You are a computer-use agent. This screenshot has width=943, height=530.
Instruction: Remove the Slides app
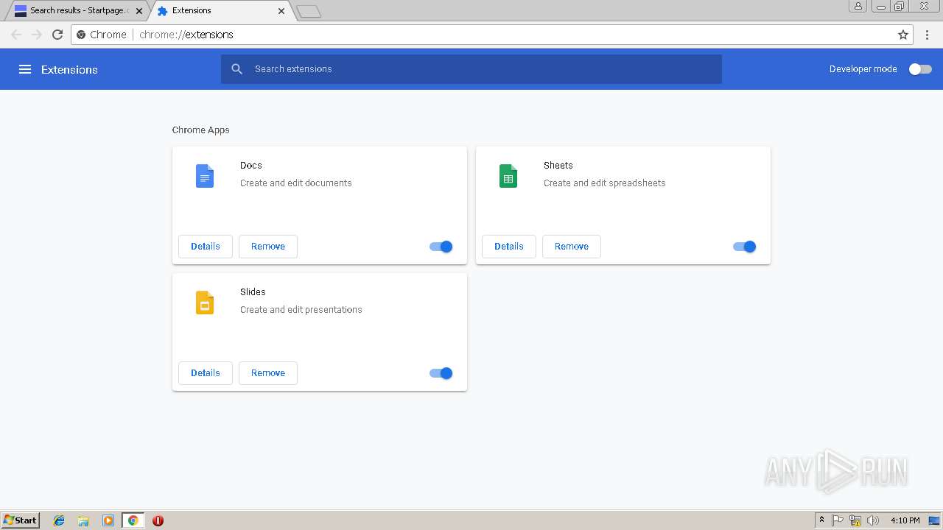pos(268,373)
